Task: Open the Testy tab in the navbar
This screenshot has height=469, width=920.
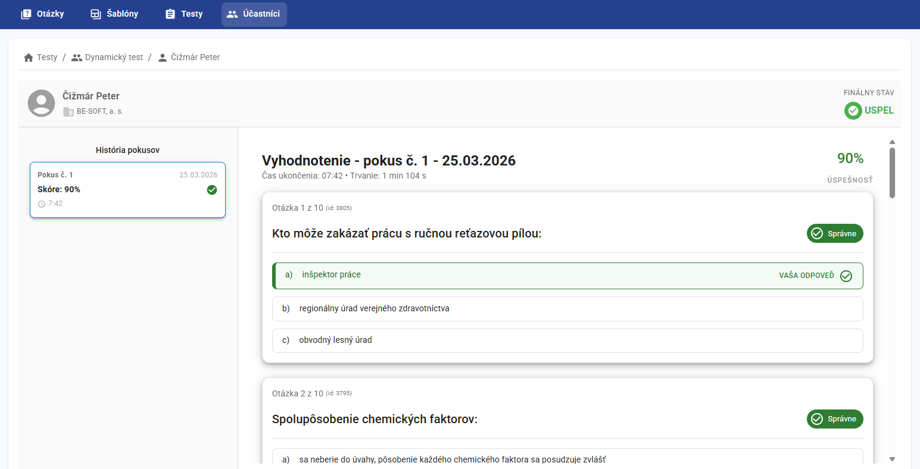Action: click(184, 14)
